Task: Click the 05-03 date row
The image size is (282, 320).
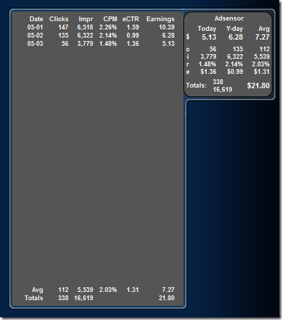Action: 101,44
